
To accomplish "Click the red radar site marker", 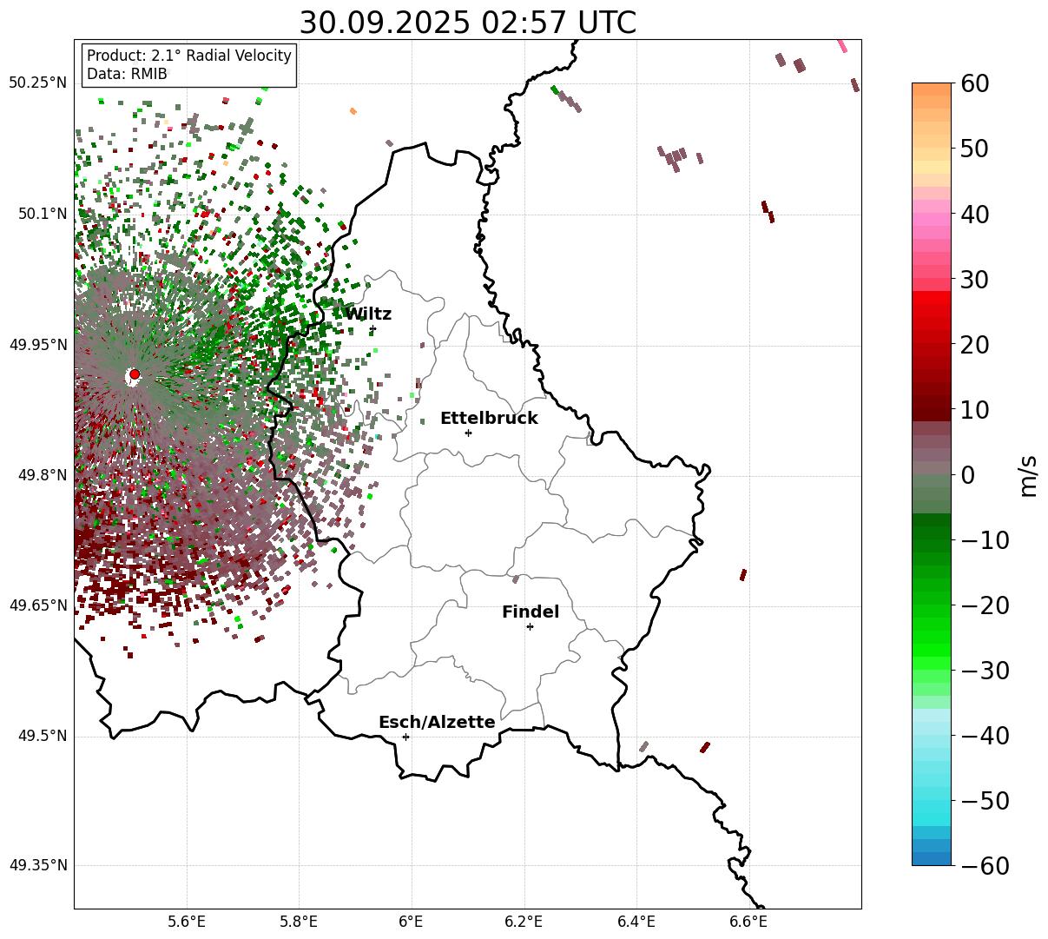I will pos(135,374).
